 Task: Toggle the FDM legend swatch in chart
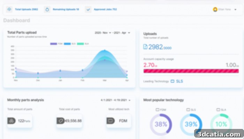tap(54, 44)
